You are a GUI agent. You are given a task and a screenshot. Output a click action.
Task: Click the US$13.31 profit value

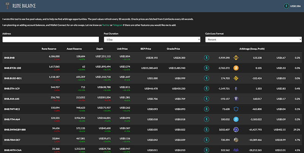pyautogui.click(x=280, y=150)
